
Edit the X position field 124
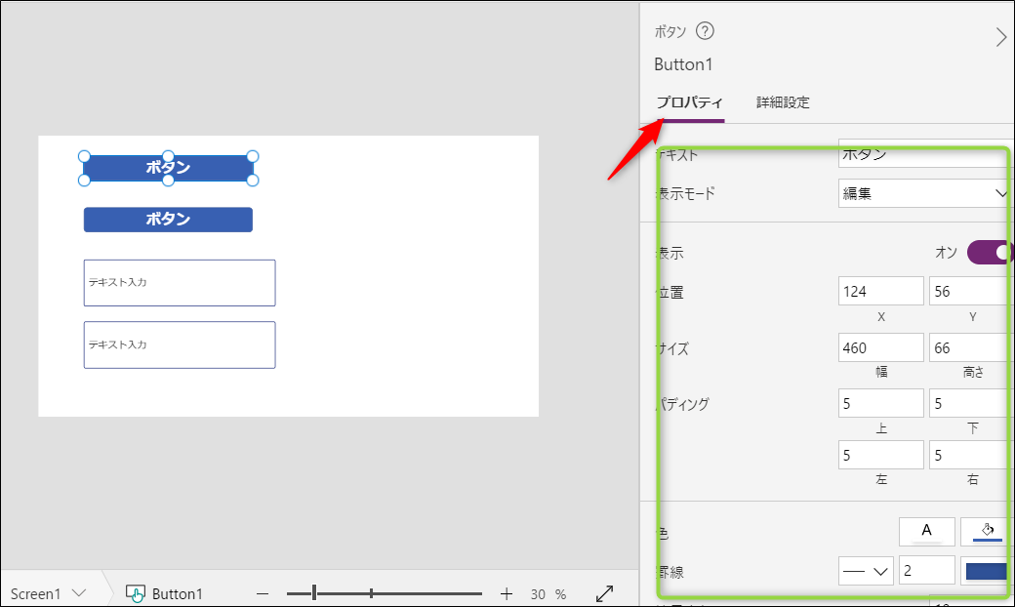coord(881,291)
